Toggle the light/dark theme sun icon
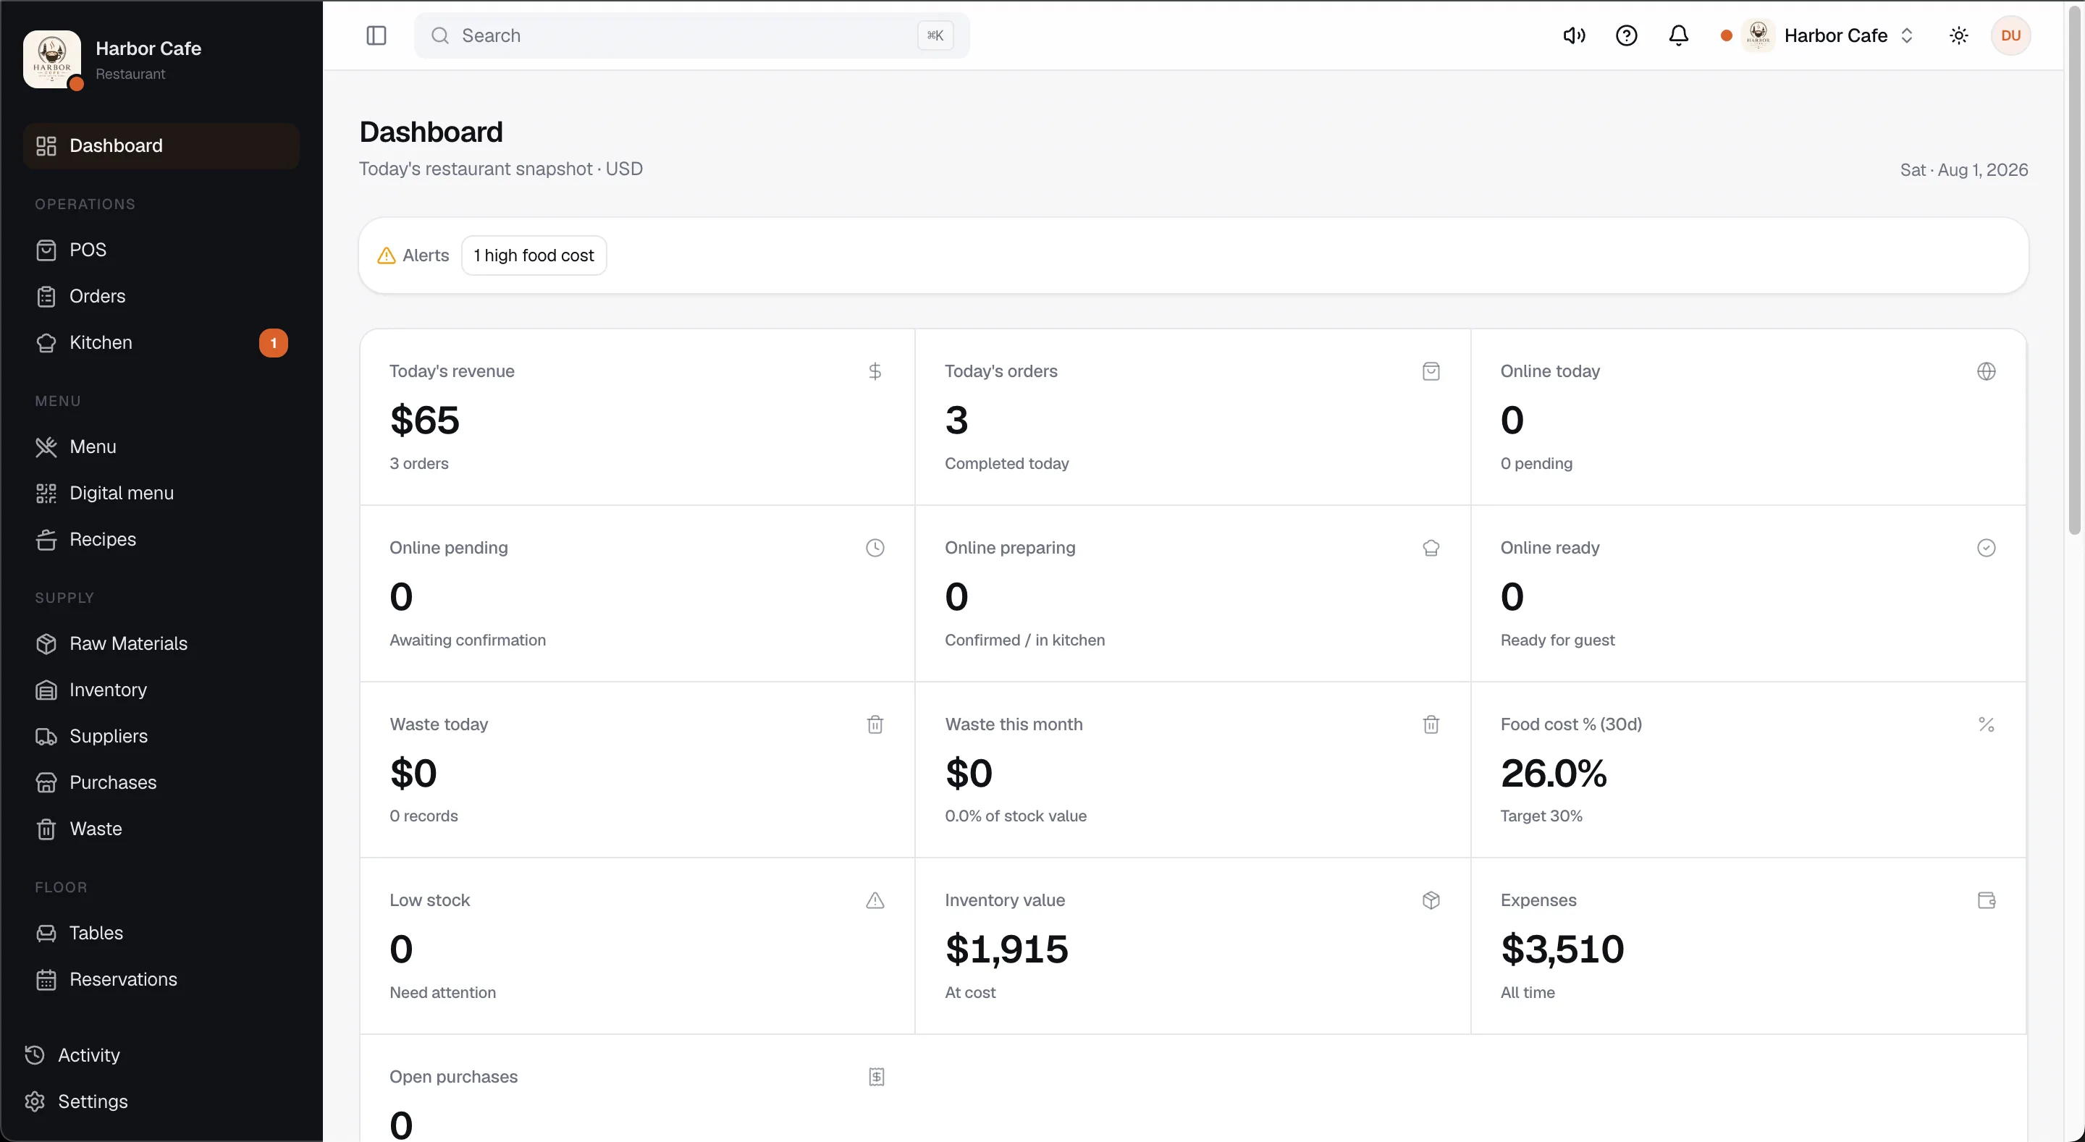This screenshot has width=2085, height=1142. point(1959,35)
